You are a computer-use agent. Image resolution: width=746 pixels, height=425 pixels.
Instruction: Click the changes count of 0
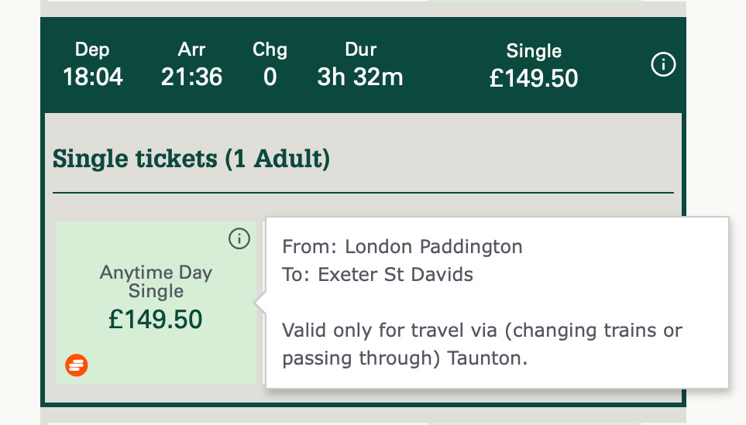tap(270, 77)
